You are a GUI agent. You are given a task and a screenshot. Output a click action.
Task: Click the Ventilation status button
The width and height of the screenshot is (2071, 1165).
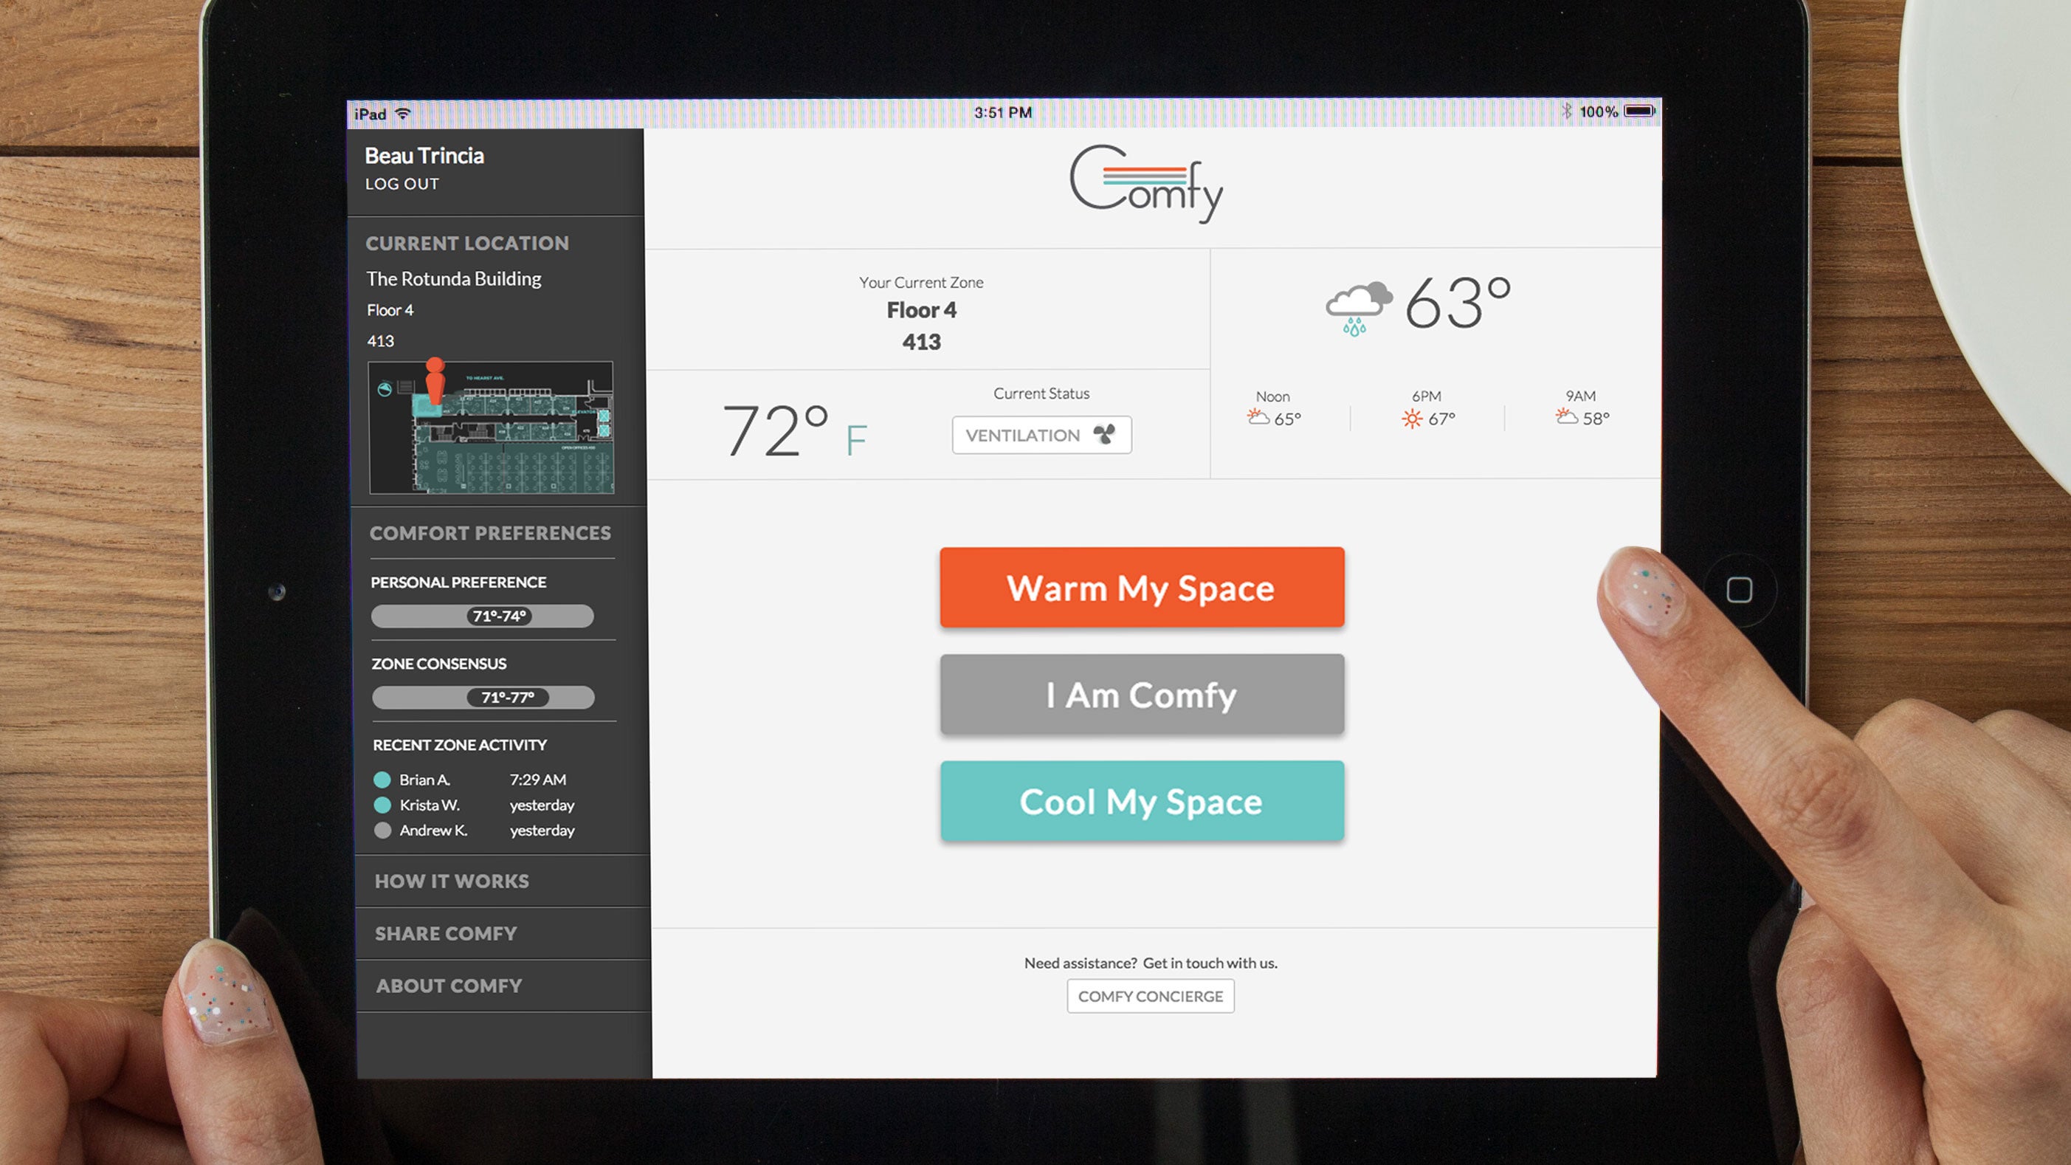pyautogui.click(x=1041, y=435)
